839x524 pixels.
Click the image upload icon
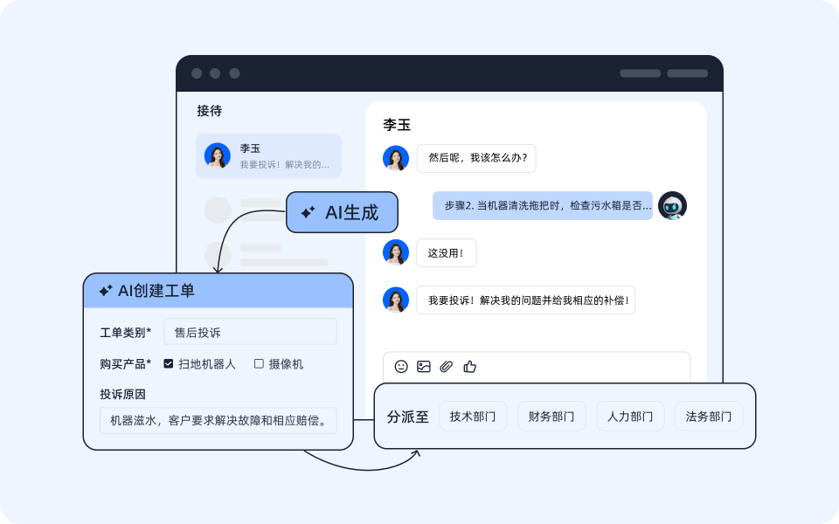[424, 367]
